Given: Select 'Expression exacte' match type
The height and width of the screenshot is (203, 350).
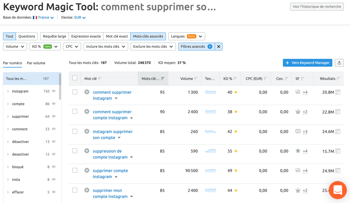Looking at the screenshot, I should tap(86, 36).
